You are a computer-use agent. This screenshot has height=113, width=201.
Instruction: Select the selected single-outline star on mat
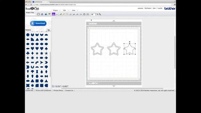[130, 49]
